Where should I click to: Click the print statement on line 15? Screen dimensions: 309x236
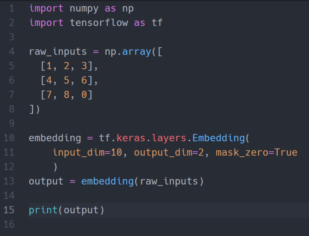[42, 210]
